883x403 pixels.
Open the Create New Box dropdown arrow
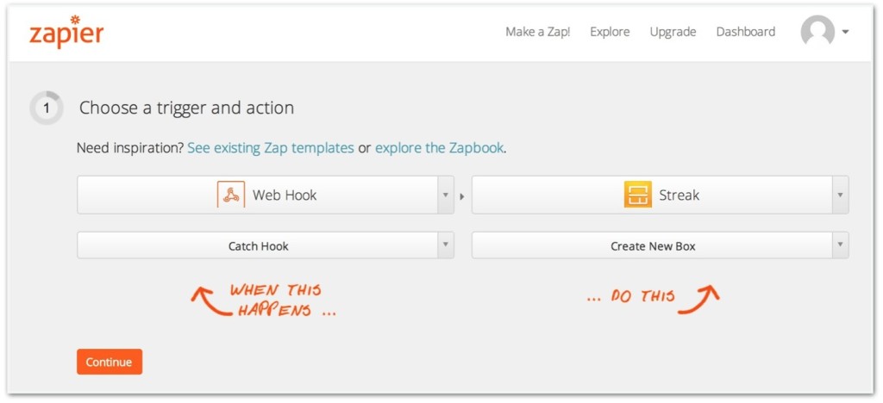[x=840, y=245]
